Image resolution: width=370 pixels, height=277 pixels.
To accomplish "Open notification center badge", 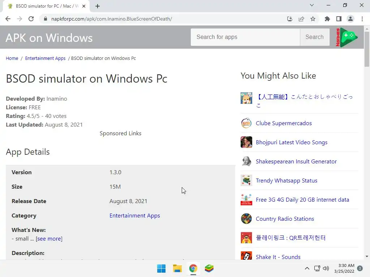I will pyautogui.click(x=360, y=268).
